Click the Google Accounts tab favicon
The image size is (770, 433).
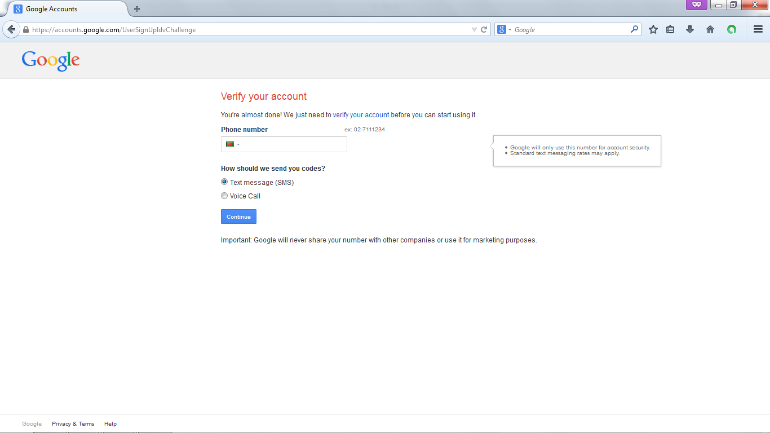click(x=18, y=9)
